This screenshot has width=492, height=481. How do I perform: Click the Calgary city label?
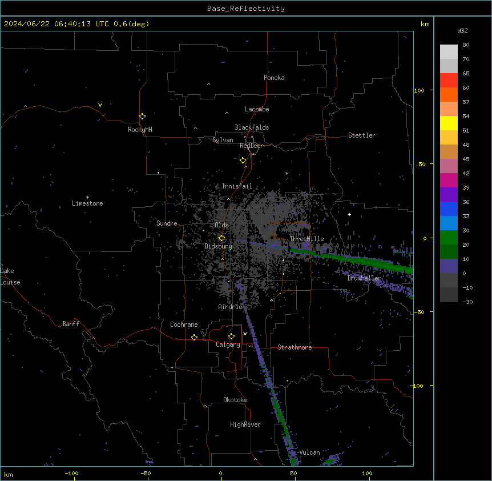click(x=228, y=344)
